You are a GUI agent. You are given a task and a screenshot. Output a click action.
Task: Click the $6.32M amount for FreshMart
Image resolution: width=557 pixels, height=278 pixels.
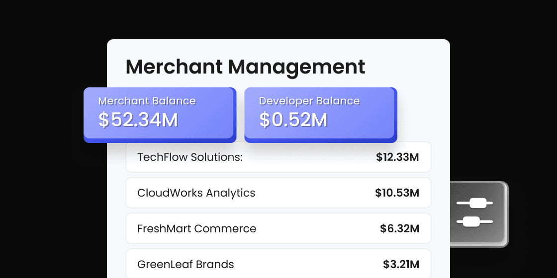399,229
